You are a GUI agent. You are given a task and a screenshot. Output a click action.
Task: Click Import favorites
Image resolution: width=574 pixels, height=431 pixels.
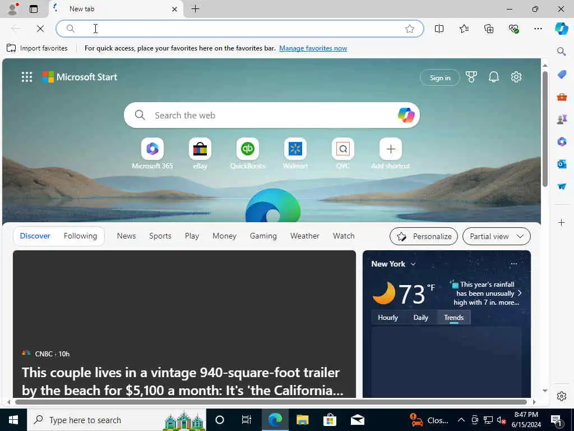click(x=37, y=48)
